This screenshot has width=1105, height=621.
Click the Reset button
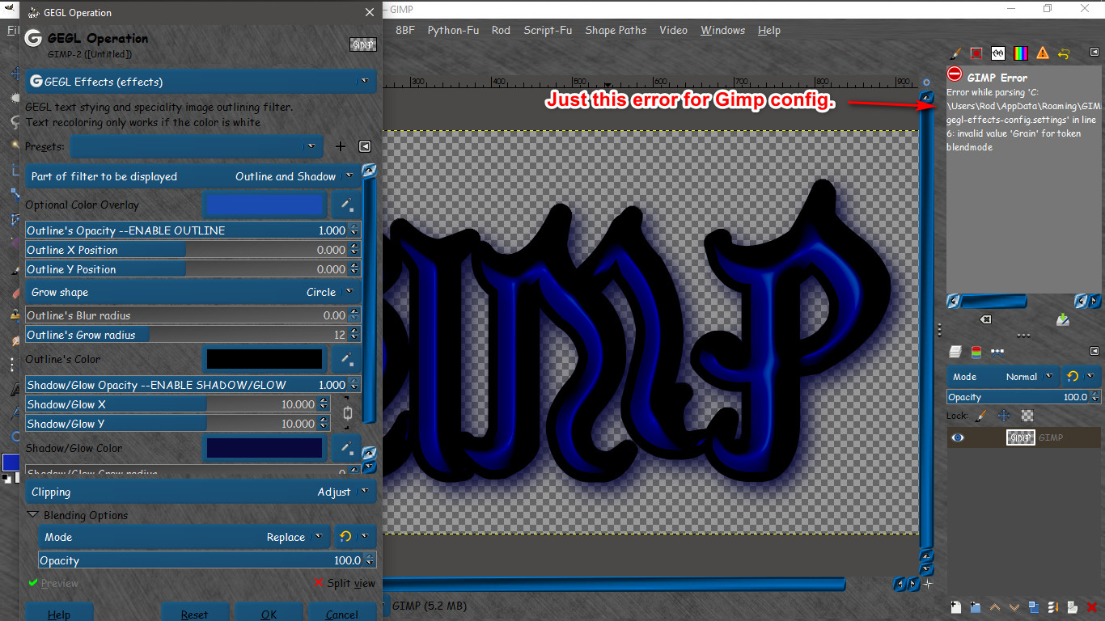pos(195,613)
